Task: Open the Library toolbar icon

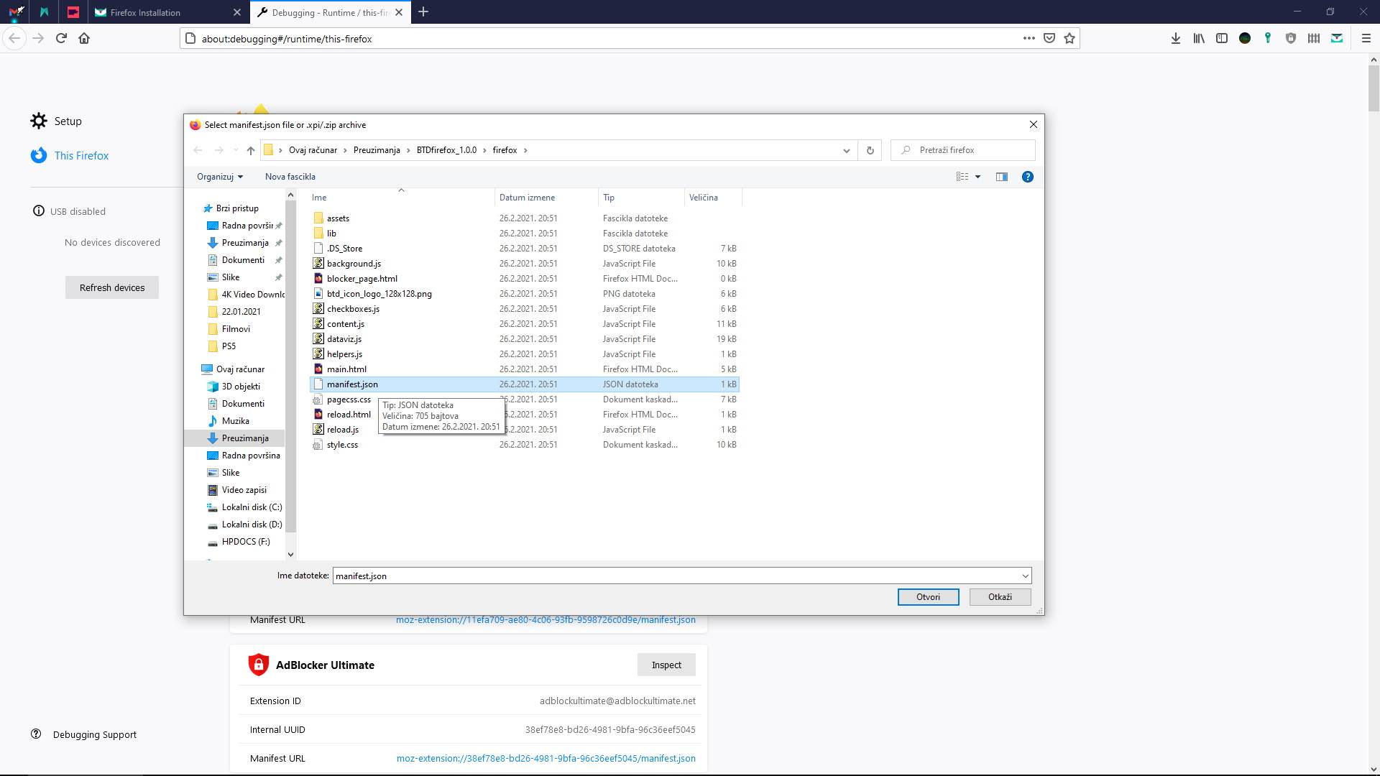Action: point(1199,39)
